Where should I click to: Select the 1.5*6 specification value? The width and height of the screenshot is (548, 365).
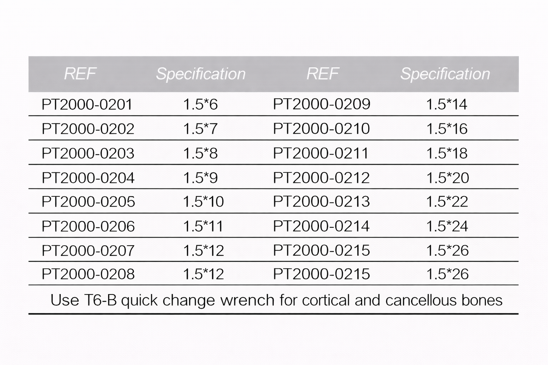(200, 105)
